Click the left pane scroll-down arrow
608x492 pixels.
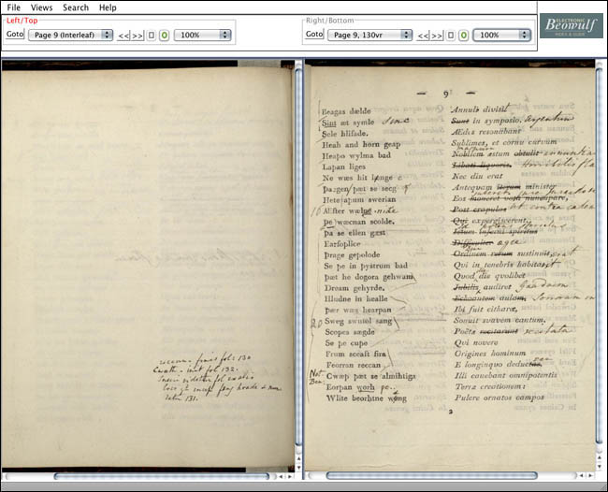(x=298, y=468)
